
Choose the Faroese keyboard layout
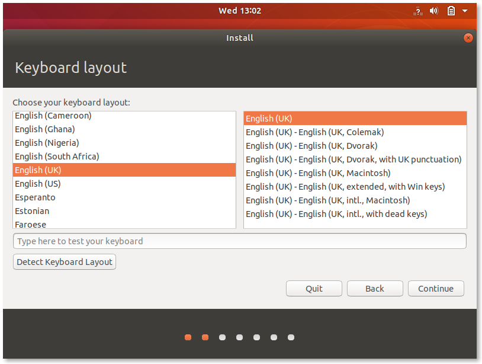click(x=124, y=224)
